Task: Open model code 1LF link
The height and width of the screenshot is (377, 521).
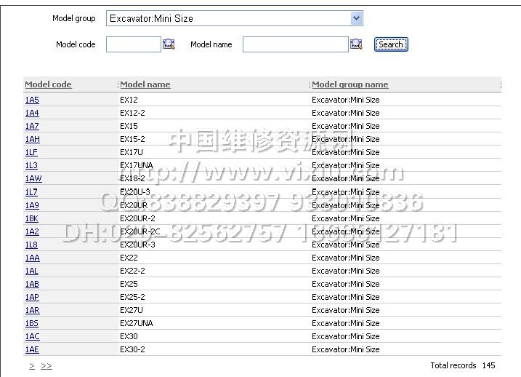Action: tap(31, 152)
